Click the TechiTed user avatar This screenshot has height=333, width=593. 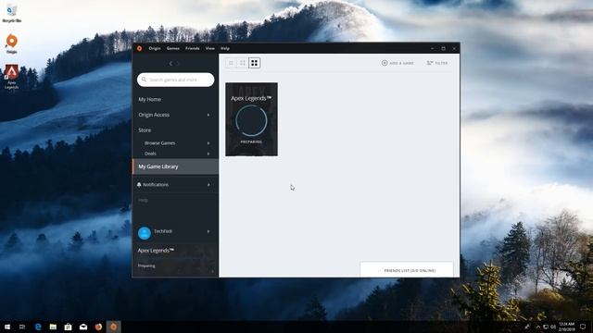145,233
